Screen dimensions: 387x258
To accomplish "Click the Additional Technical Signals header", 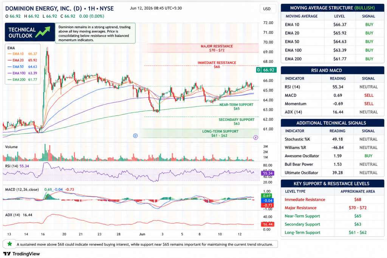I will [x=333, y=123].
